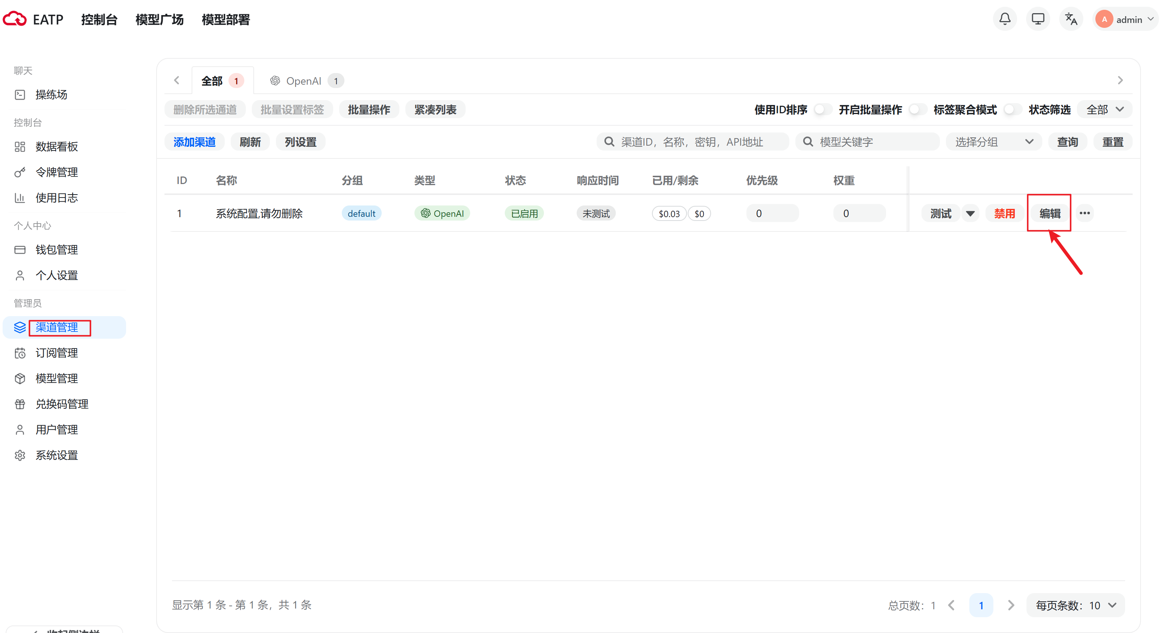The height and width of the screenshot is (633, 1162).
Task: Open the 选择分组 dropdown
Action: click(994, 142)
